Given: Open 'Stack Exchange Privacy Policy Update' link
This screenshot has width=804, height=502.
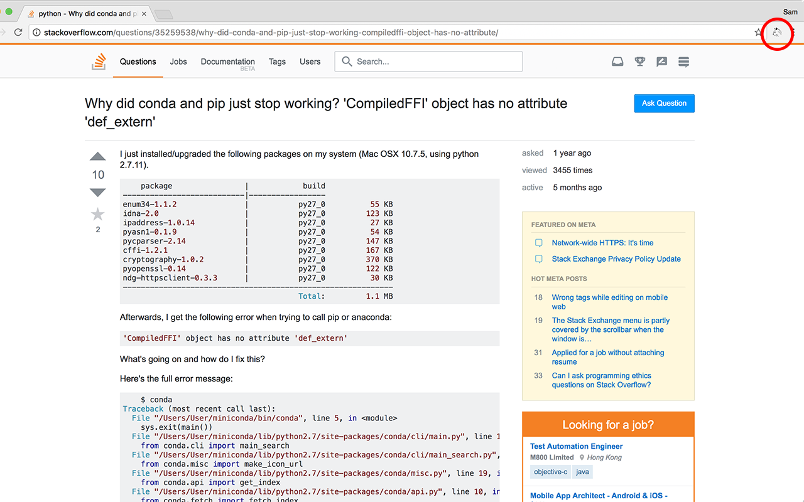Looking at the screenshot, I should coord(616,259).
